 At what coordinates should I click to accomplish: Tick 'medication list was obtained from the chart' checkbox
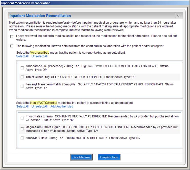pos(12,46)
